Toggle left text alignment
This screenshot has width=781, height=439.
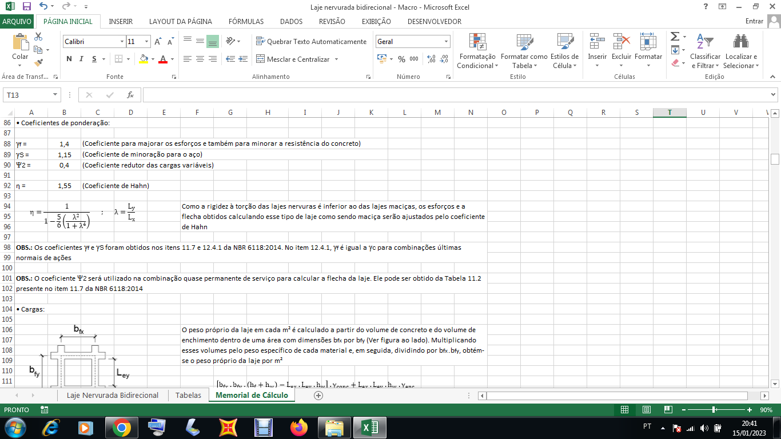(x=187, y=59)
